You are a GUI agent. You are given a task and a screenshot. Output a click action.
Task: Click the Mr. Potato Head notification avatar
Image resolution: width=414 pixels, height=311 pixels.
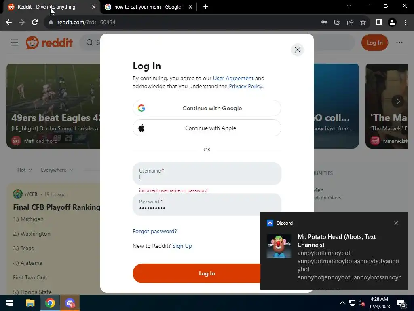point(279,246)
